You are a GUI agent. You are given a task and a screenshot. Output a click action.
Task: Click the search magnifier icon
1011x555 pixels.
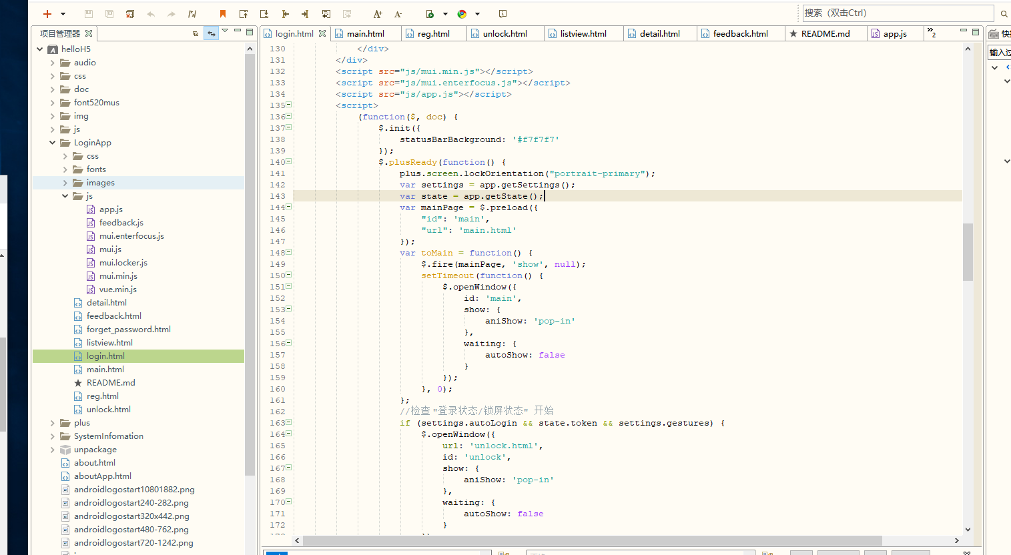click(x=1004, y=13)
